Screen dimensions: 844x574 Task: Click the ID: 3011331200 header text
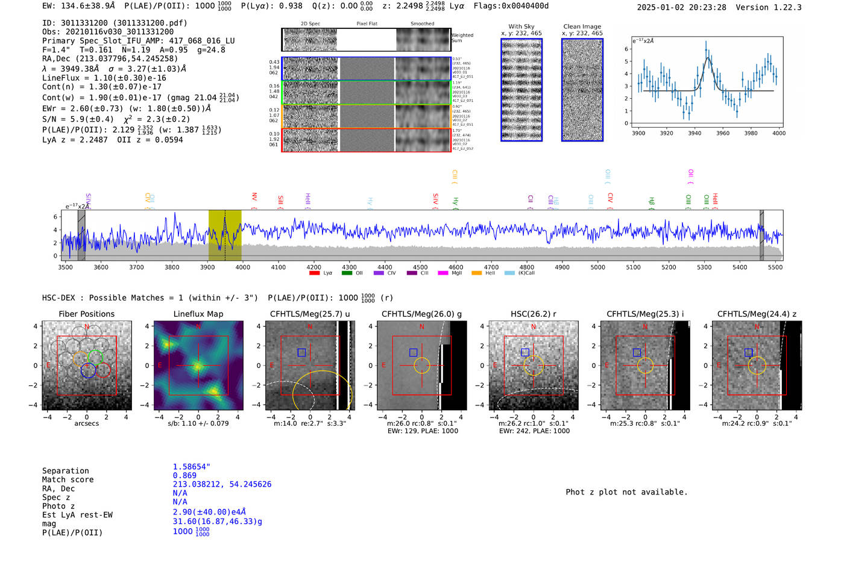[x=115, y=23]
